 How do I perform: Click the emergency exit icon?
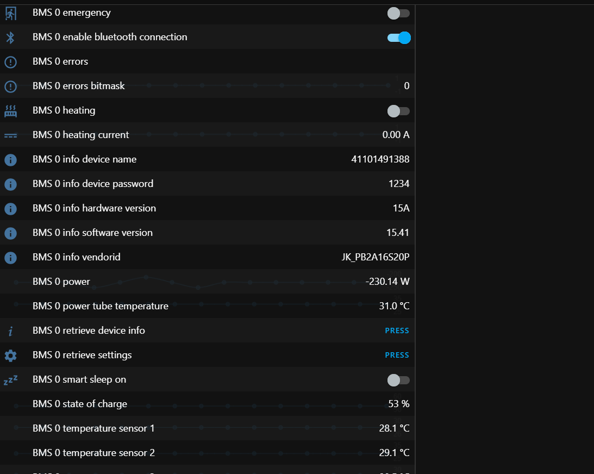coord(11,13)
